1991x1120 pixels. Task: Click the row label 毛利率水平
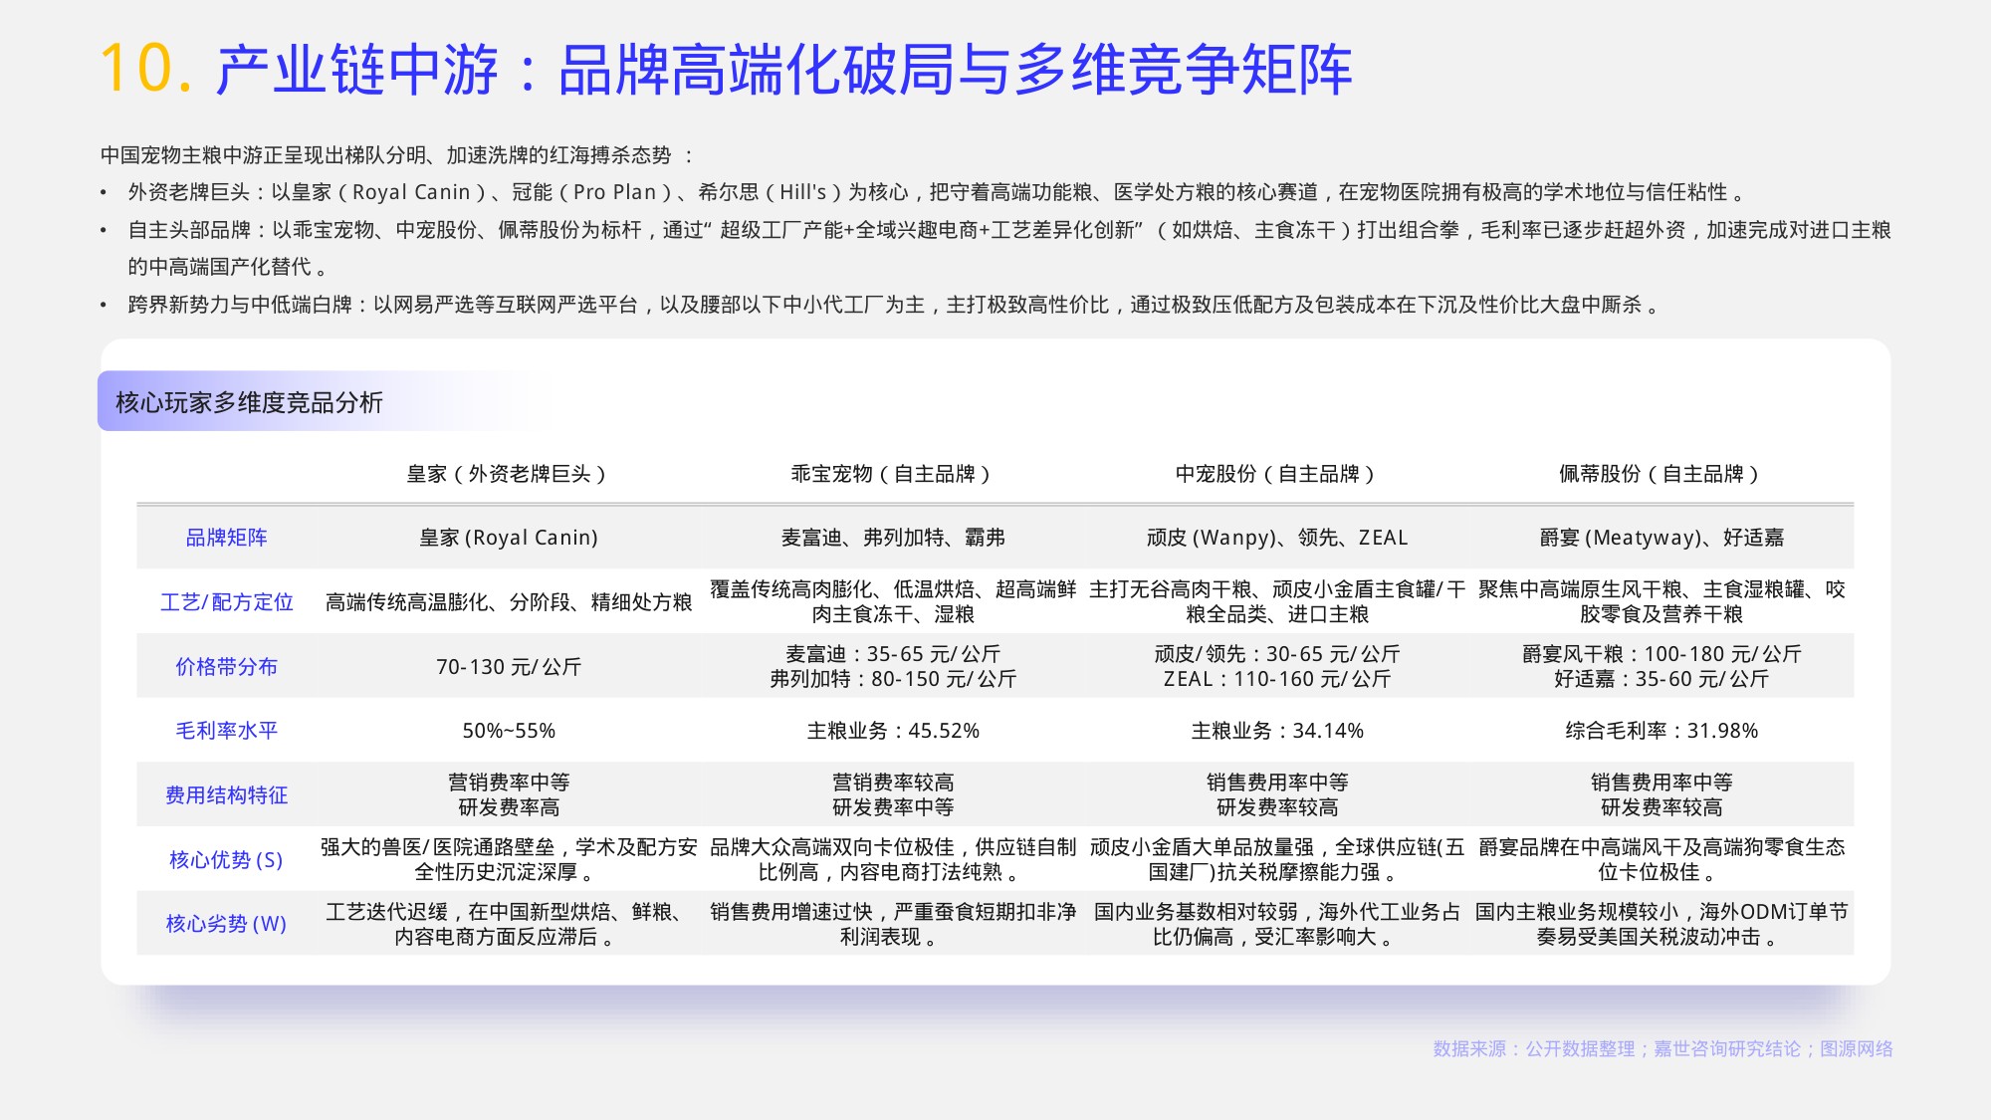(x=227, y=731)
